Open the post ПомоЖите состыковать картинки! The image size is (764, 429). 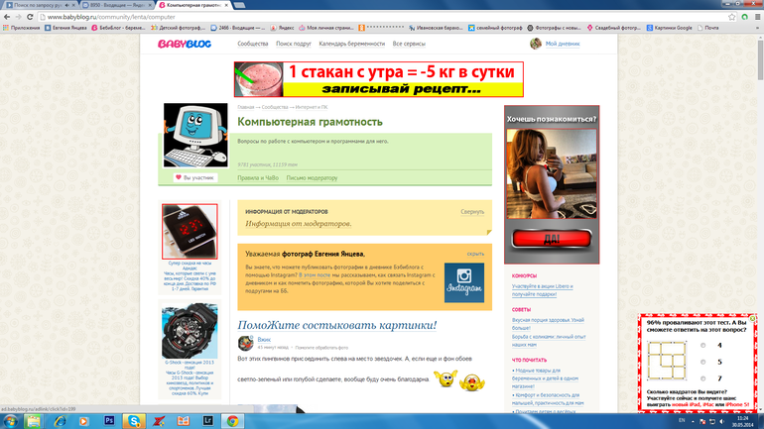pos(336,325)
